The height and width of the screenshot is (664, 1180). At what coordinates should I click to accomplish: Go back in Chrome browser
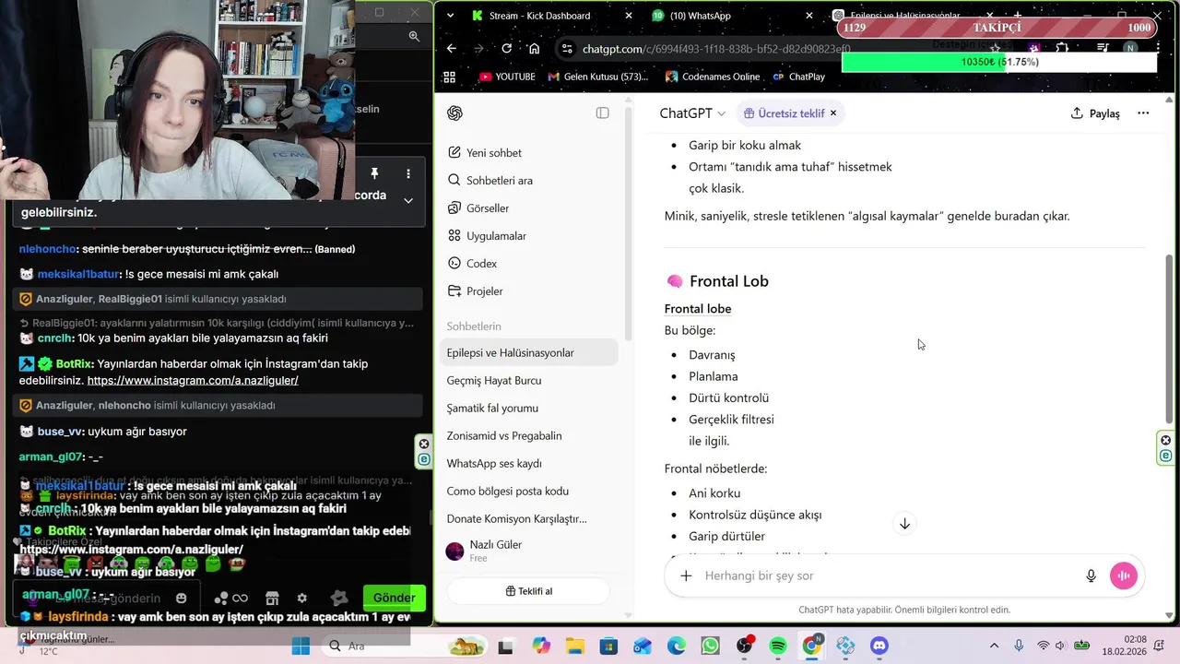point(451,49)
